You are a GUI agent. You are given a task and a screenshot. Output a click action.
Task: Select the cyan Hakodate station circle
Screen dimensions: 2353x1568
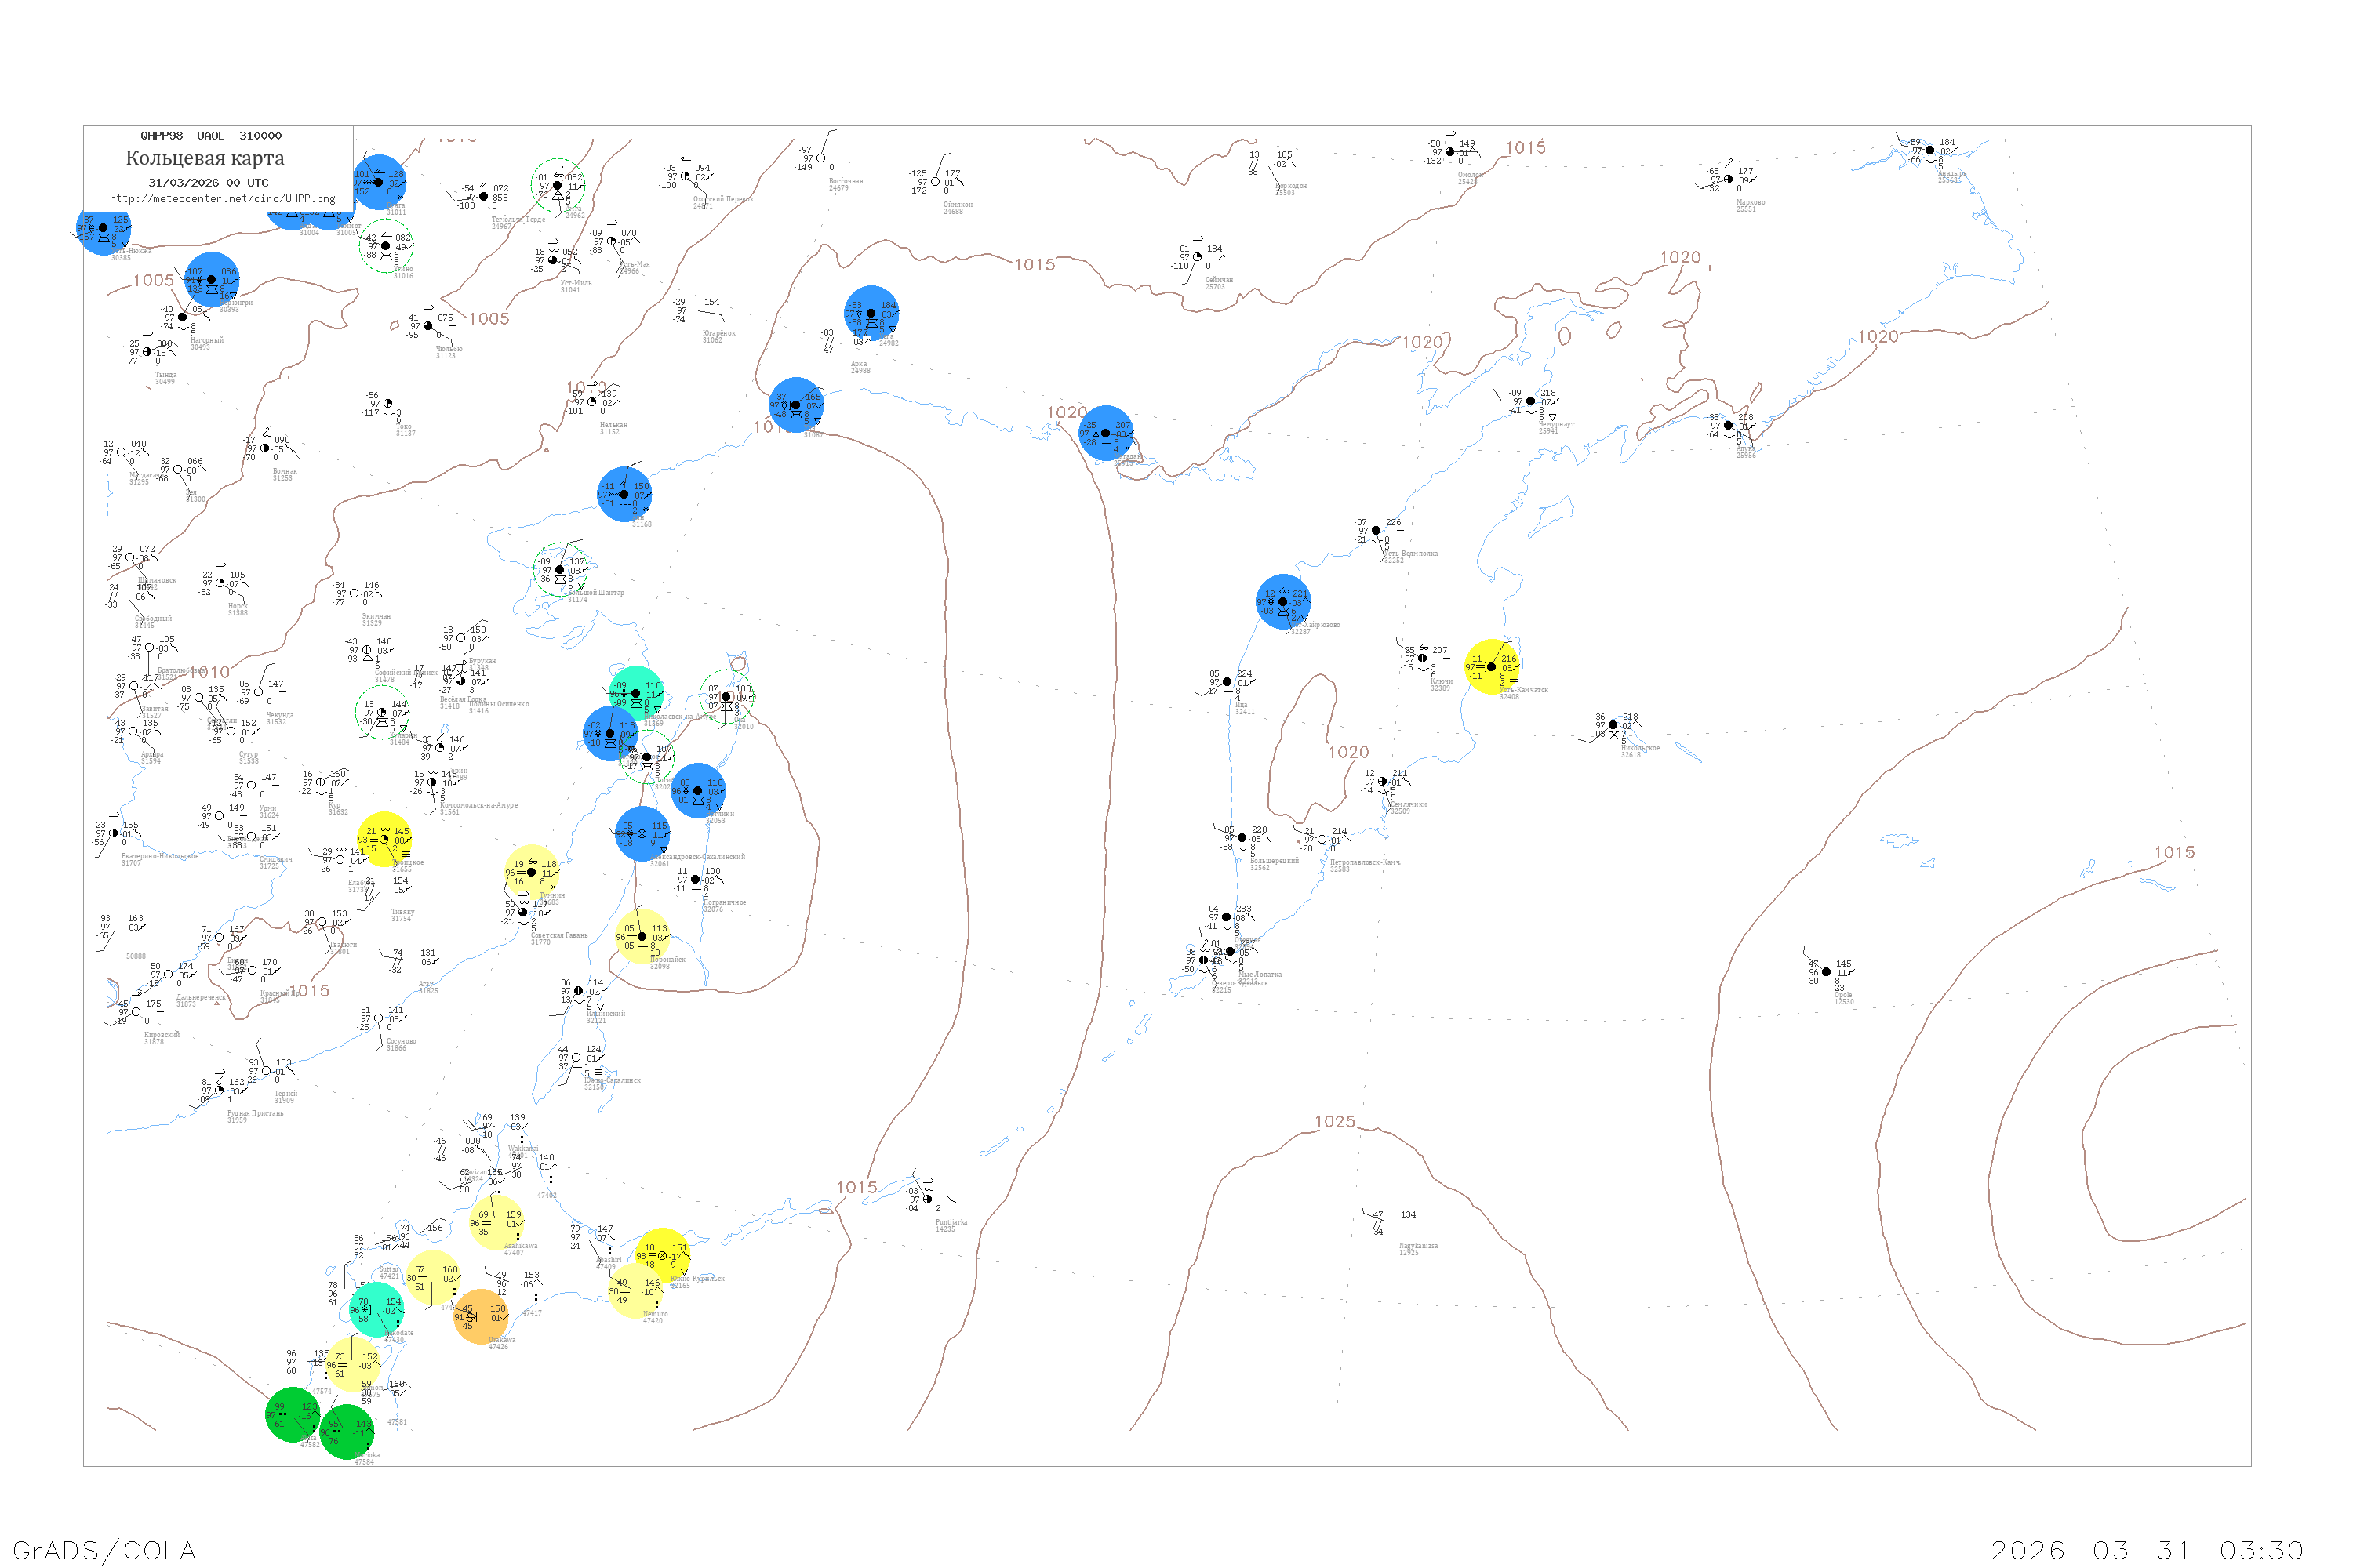[377, 1310]
